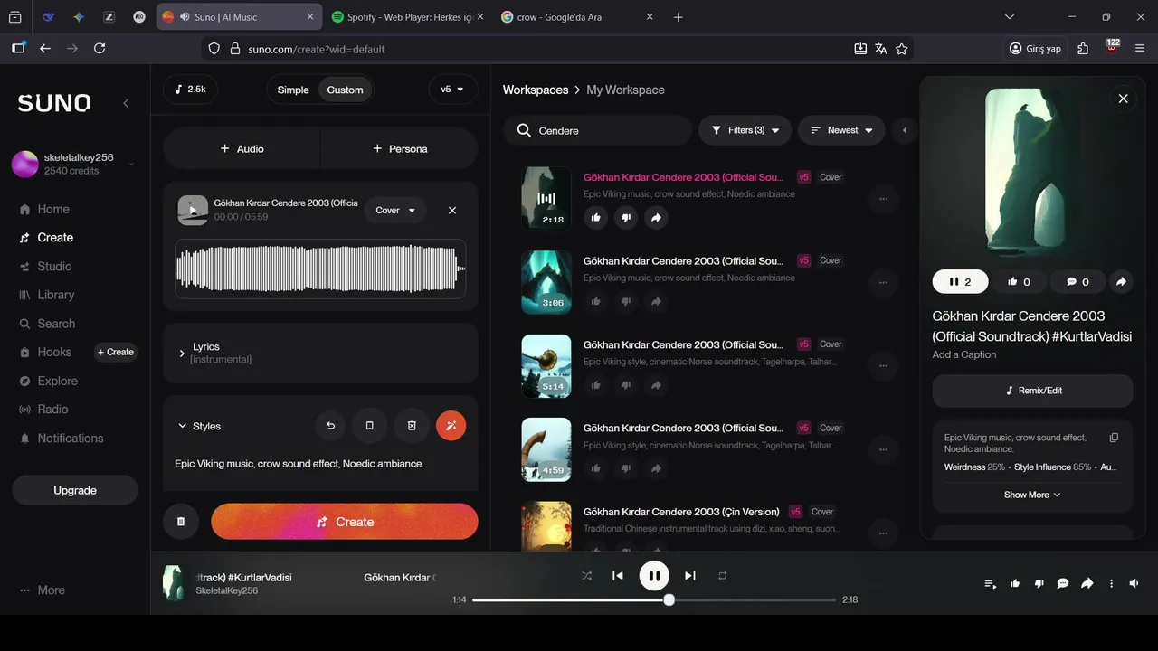Toggle shuffle in player bar
This screenshot has width=1158, height=651.
[586, 576]
